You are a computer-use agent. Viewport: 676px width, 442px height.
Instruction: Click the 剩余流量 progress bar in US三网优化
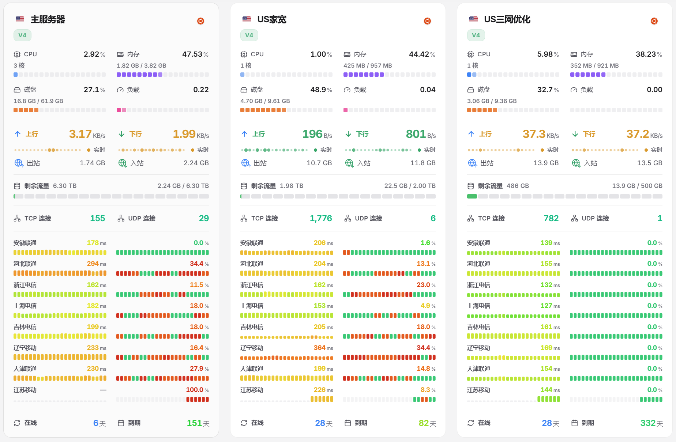click(565, 196)
